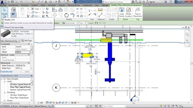
Task: Select the Modify arrow tool
Action: (x=5, y=12)
